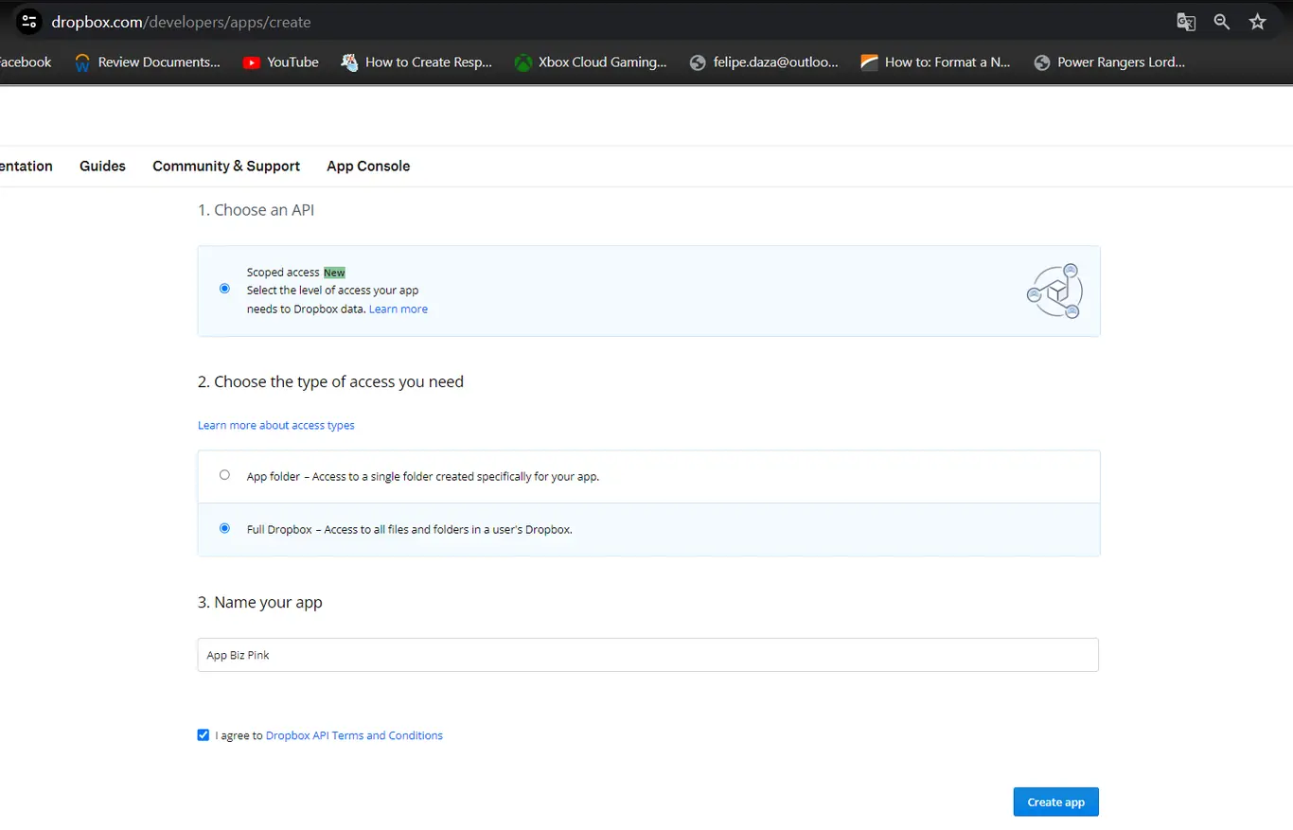Click the site information icon beside the URL
Image resolution: width=1293 pixels, height=830 pixels.
[29, 22]
